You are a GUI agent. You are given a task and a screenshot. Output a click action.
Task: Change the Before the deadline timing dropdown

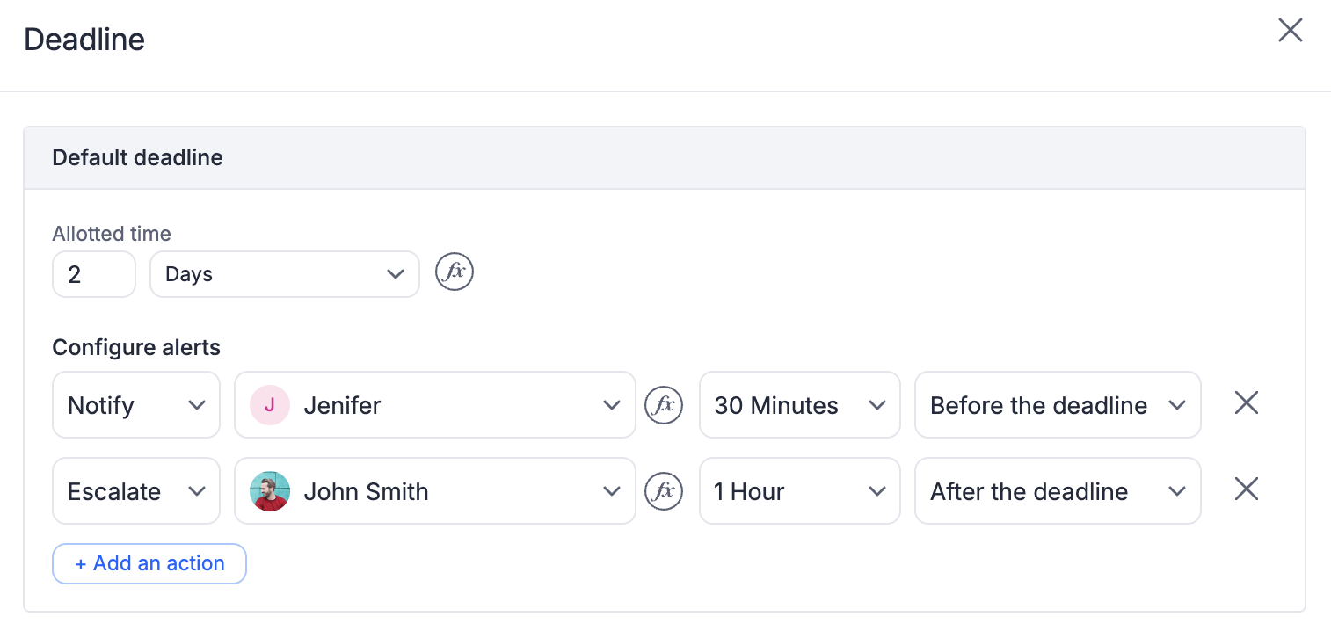pos(1057,405)
